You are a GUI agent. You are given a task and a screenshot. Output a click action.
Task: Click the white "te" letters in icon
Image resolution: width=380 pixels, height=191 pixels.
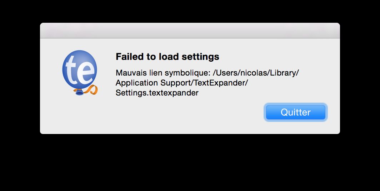pyautogui.click(x=80, y=70)
